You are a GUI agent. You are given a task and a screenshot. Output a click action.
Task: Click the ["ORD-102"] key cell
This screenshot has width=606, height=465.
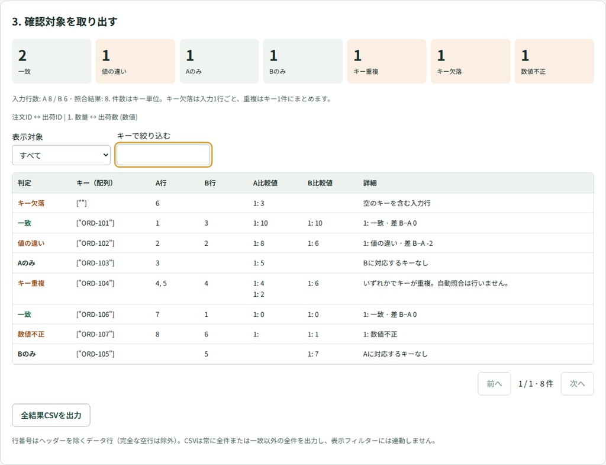pyautogui.click(x=95, y=243)
